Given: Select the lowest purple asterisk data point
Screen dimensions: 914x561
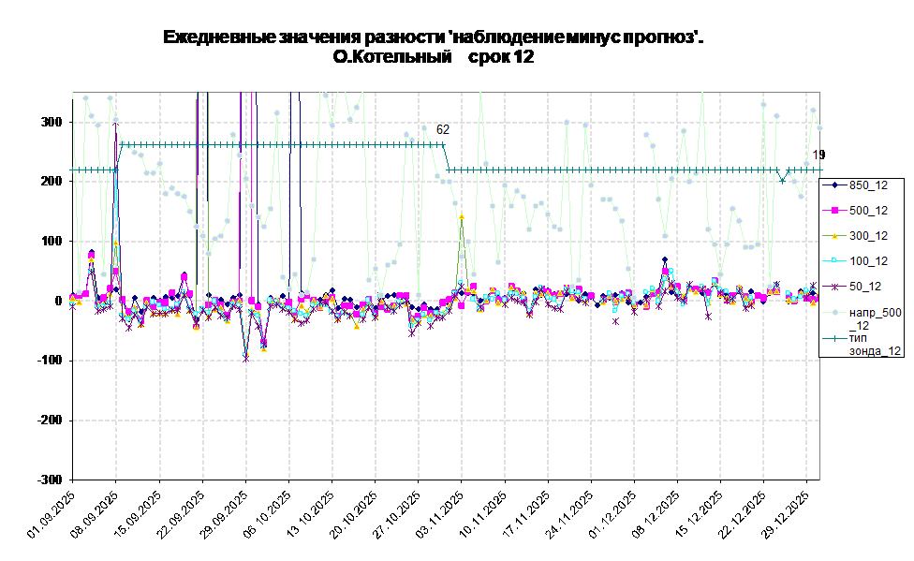Looking at the screenshot, I should click(246, 359).
